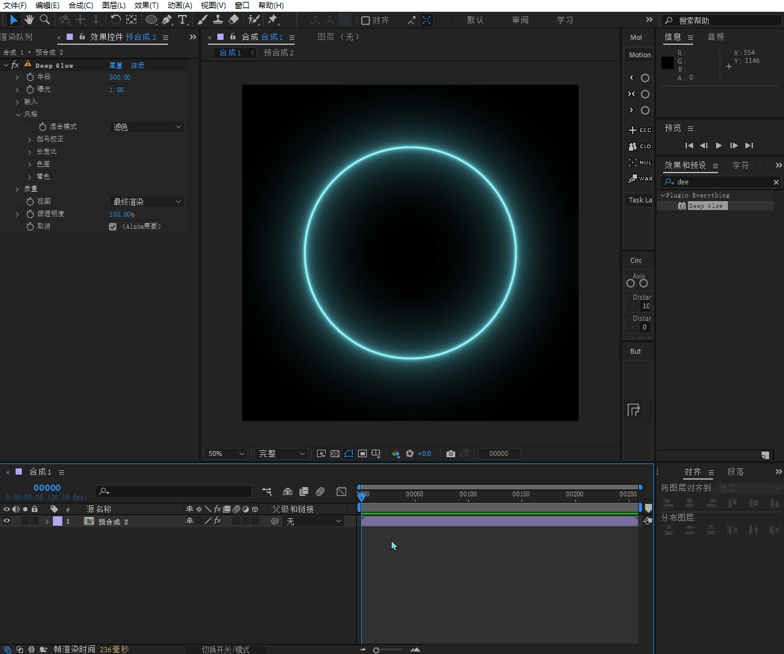Select the Hand tool in toolbar

click(x=29, y=20)
